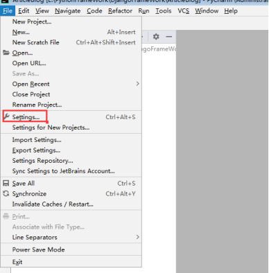Click the Settings wrench icon
This screenshot has height=273, width=269.
(x=6, y=117)
